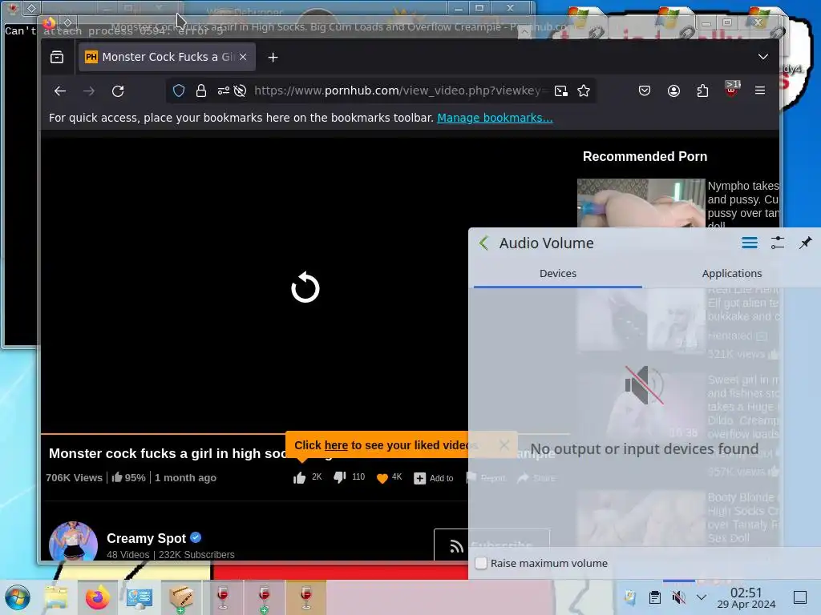Open the cardboard package icon in taskbar
This screenshot has width=821, height=615.
point(181,597)
